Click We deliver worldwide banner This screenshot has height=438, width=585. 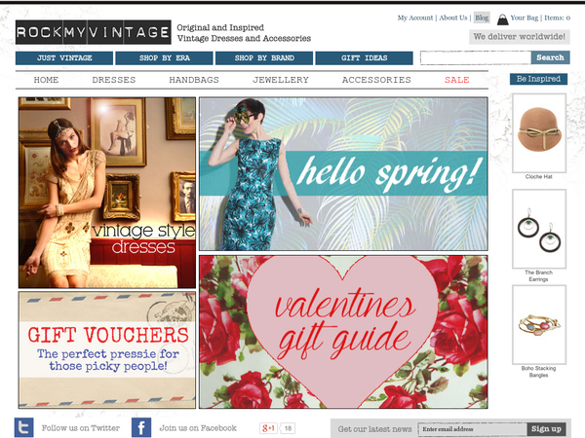click(x=519, y=37)
